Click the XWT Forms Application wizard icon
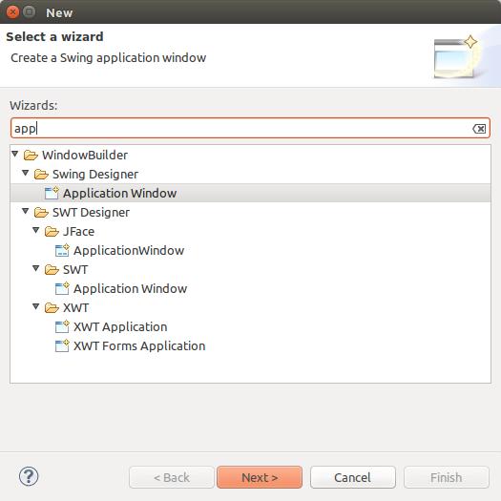501x501 pixels. [62, 346]
